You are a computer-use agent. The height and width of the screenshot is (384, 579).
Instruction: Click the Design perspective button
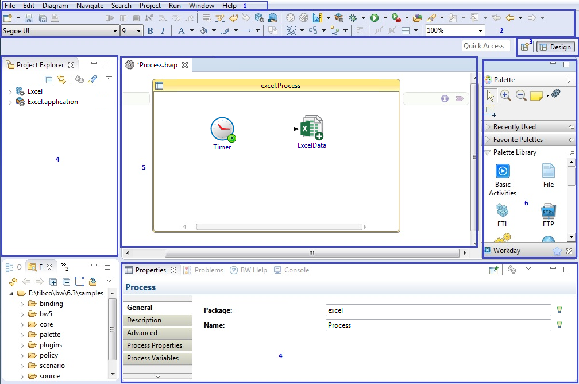(555, 47)
